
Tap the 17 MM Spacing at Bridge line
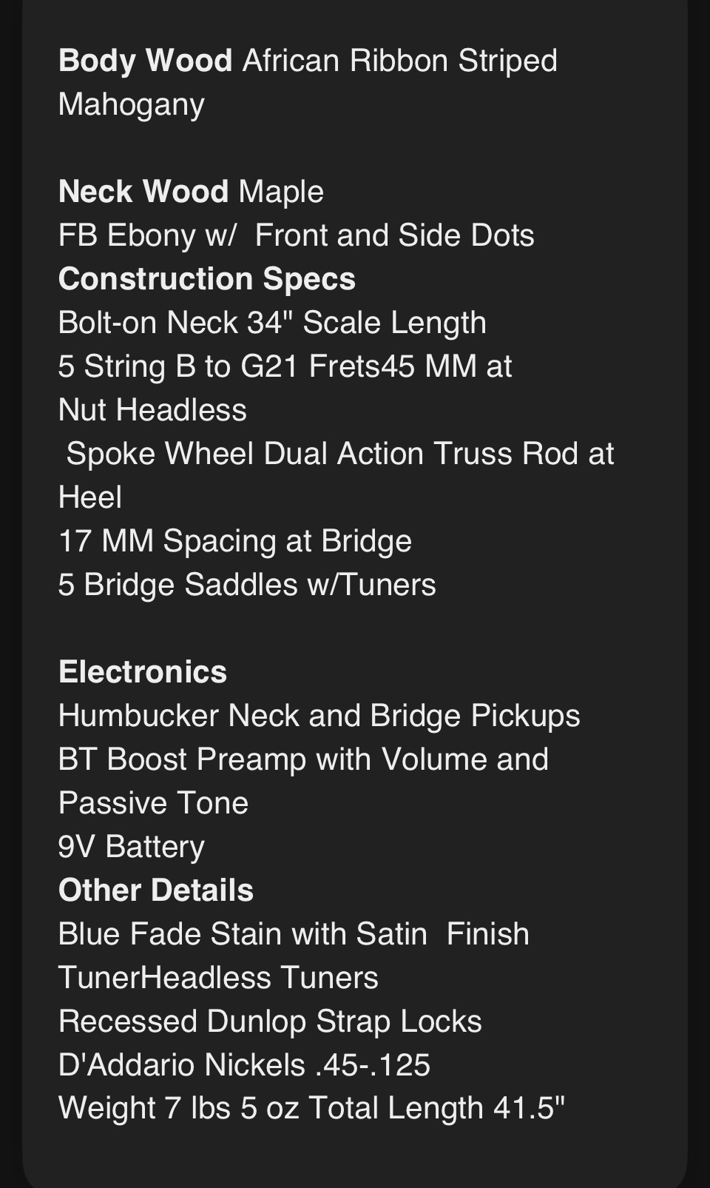click(235, 541)
